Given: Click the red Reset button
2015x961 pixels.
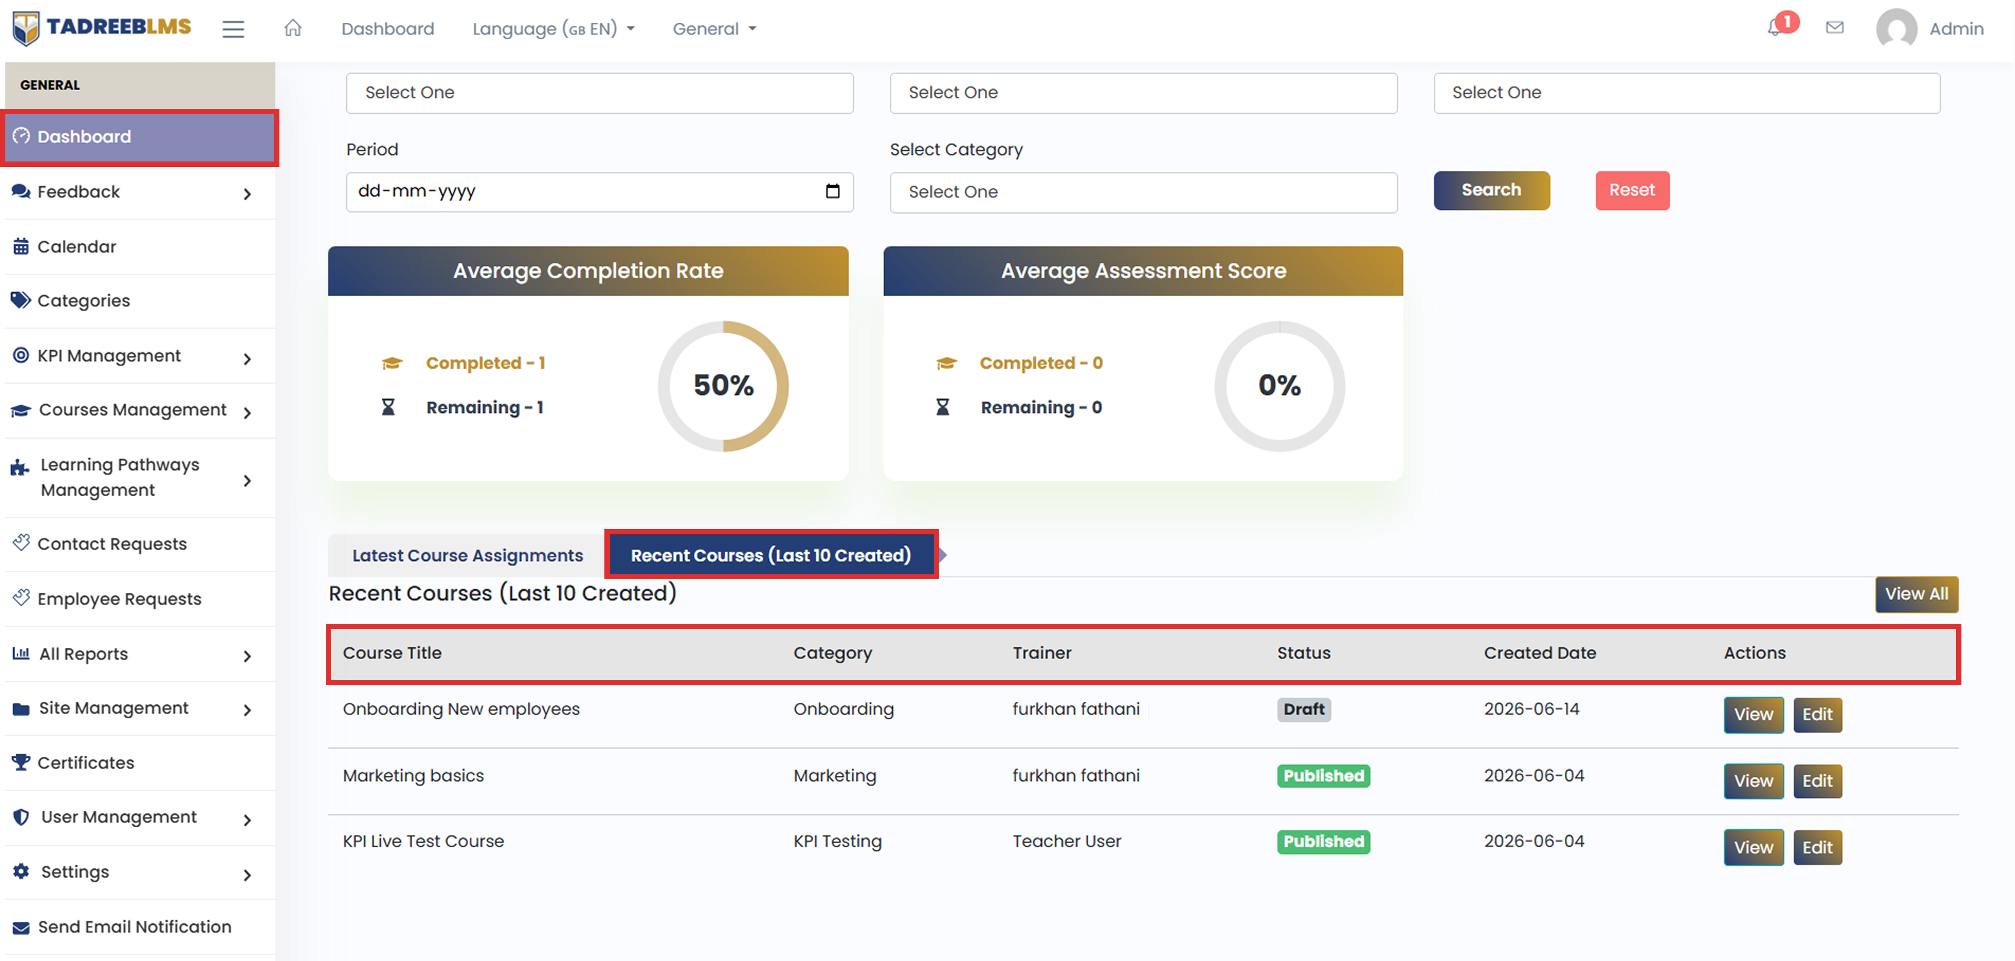Looking at the screenshot, I should tap(1632, 190).
